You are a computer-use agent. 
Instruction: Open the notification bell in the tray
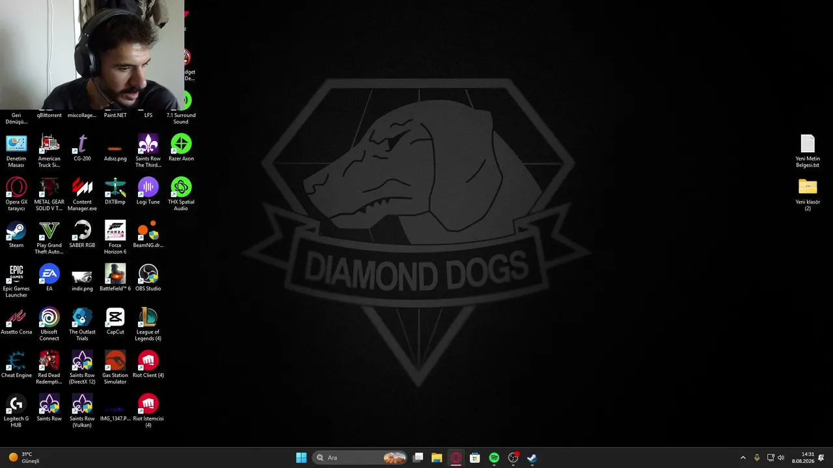tap(821, 458)
